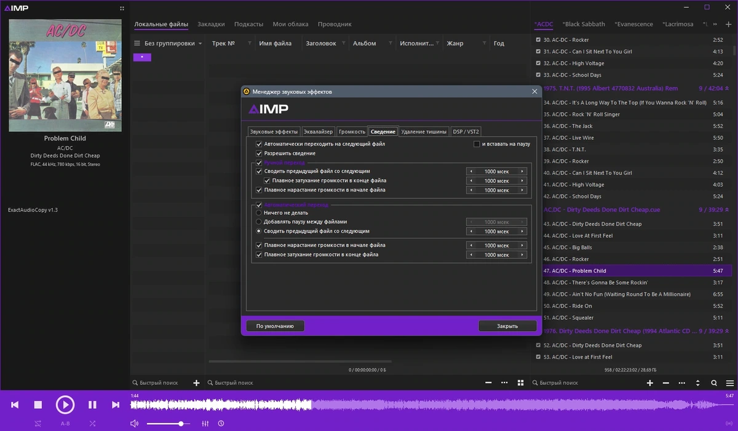
Task: Click the grouping list icon before Без группировки
Action: click(x=138, y=44)
